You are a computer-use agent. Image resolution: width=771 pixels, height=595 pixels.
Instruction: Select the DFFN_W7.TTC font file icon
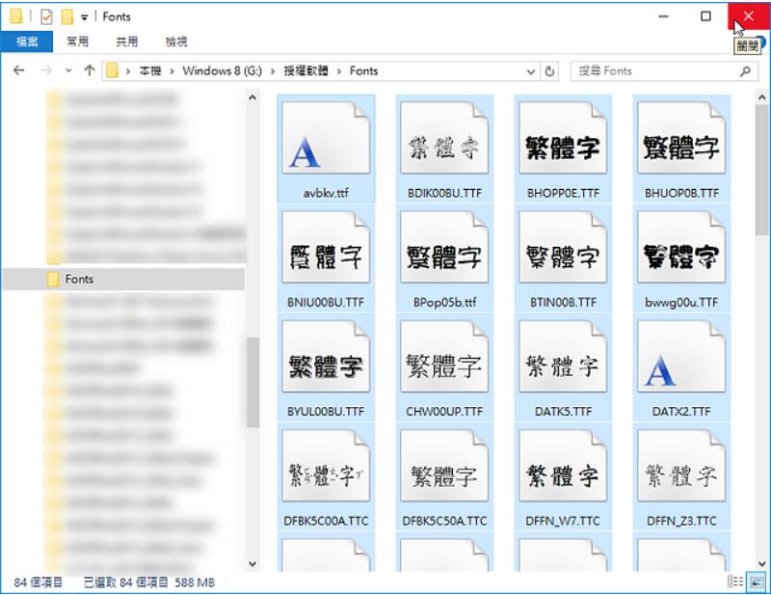[563, 466]
